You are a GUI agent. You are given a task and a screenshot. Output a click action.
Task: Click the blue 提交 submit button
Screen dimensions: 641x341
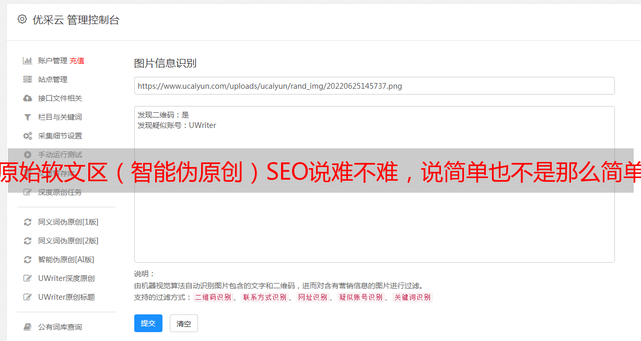(x=148, y=323)
